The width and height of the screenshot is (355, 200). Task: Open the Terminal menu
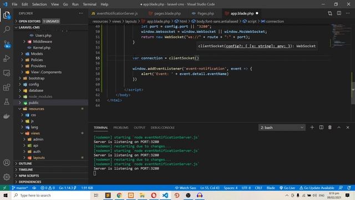[x=89, y=4]
